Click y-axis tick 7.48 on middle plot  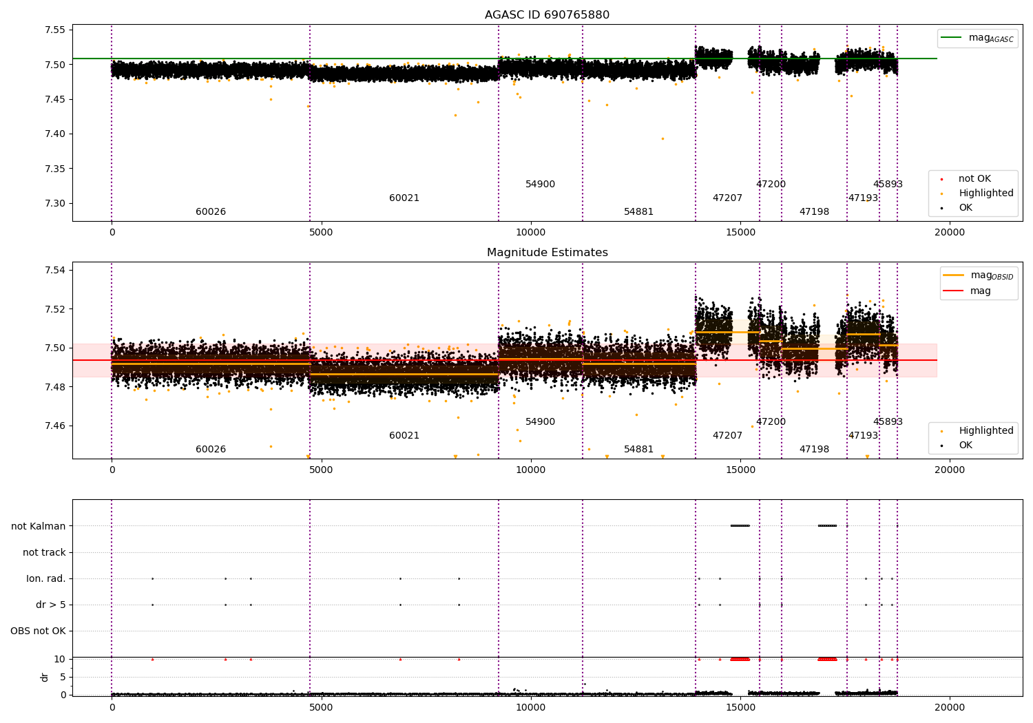click(54, 387)
